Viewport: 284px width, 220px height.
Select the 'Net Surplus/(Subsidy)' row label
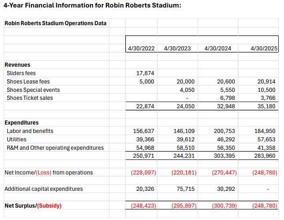point(33,206)
